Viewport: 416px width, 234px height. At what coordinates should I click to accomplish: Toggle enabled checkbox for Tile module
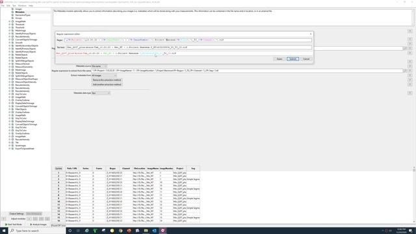tap(12, 142)
